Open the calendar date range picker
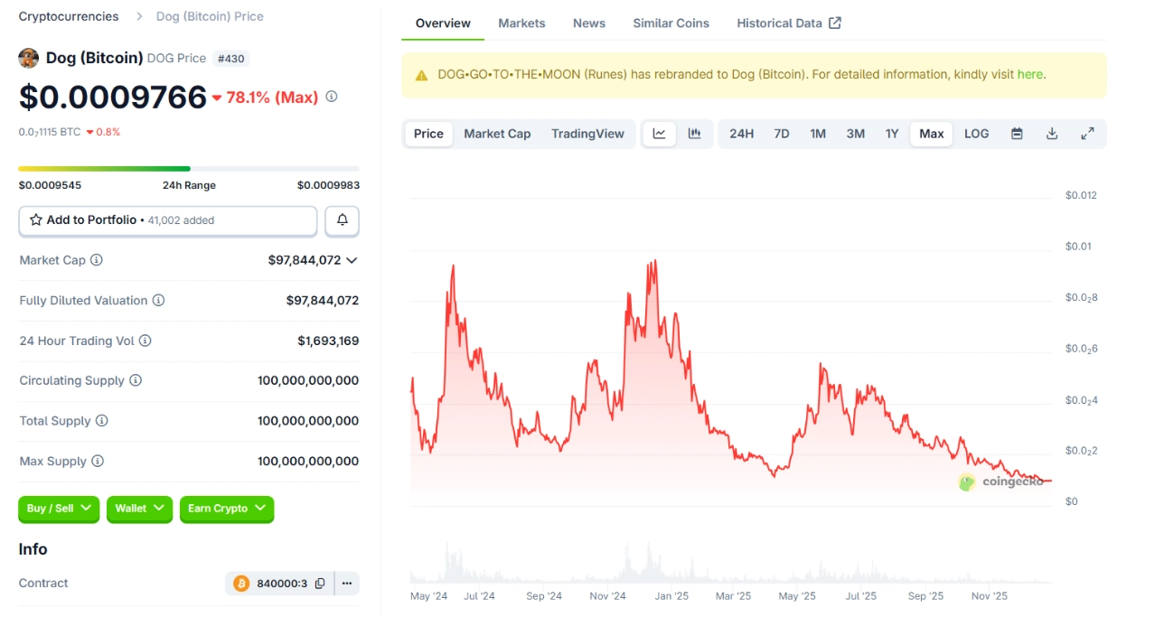 coord(1017,134)
